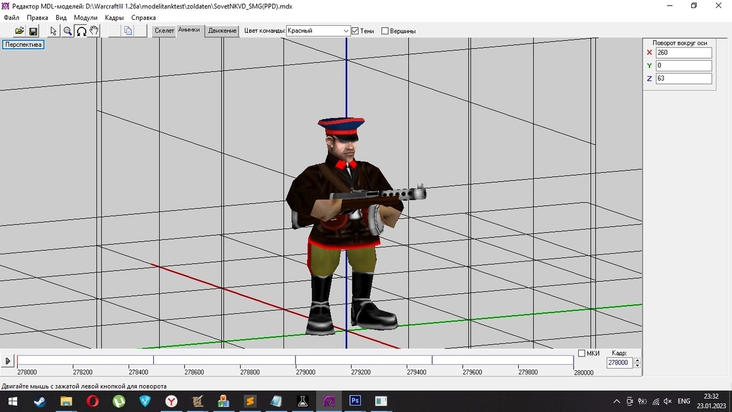
Task: Click the Перспектива view button
Action: click(23, 45)
